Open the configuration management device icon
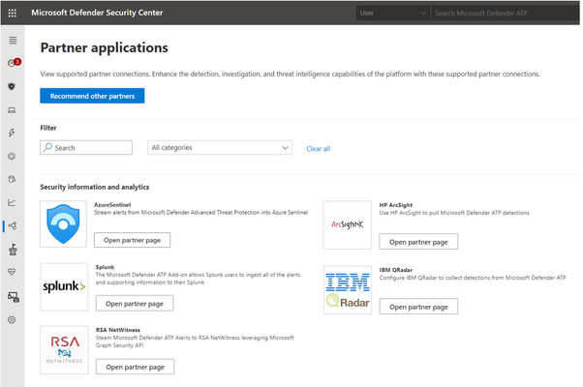The image size is (583, 387). pos(14,297)
